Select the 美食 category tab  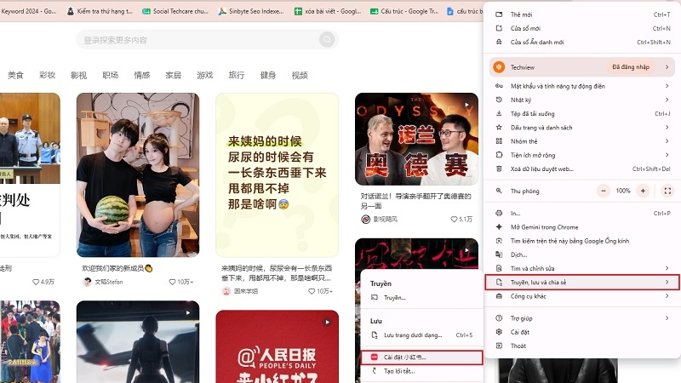[15, 75]
